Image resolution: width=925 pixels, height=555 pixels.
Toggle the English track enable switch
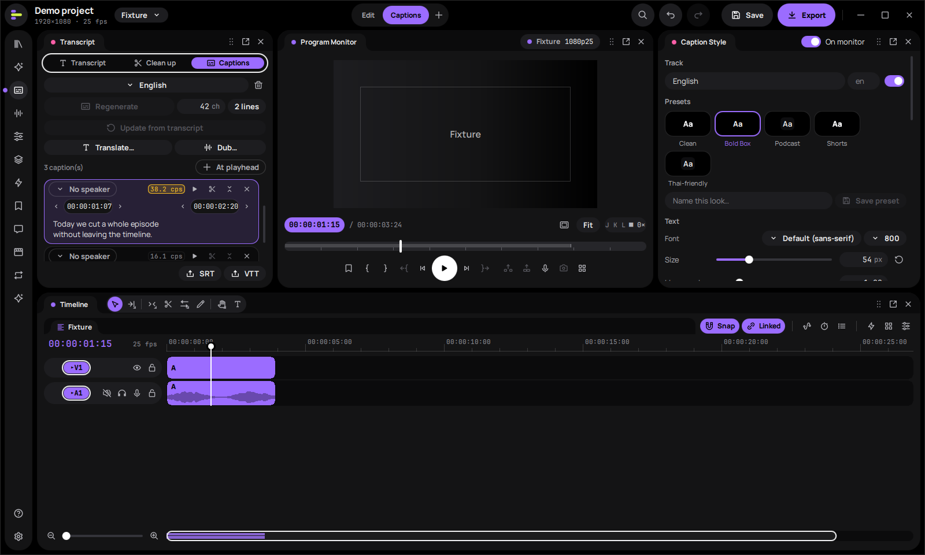(894, 81)
